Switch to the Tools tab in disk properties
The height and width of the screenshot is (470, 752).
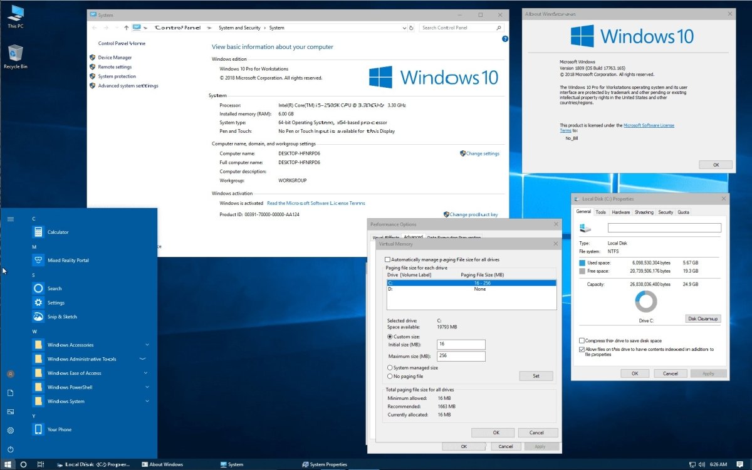pyautogui.click(x=601, y=212)
